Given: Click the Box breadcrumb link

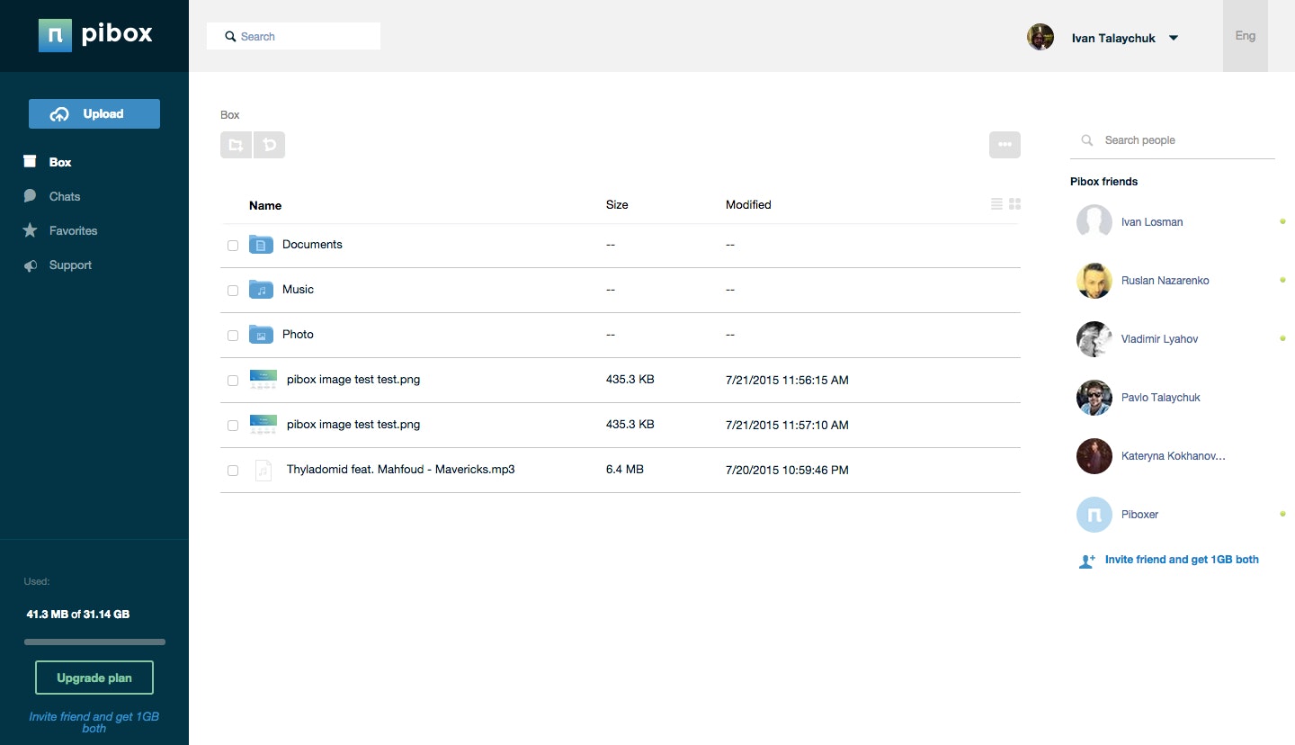Looking at the screenshot, I should (230, 115).
